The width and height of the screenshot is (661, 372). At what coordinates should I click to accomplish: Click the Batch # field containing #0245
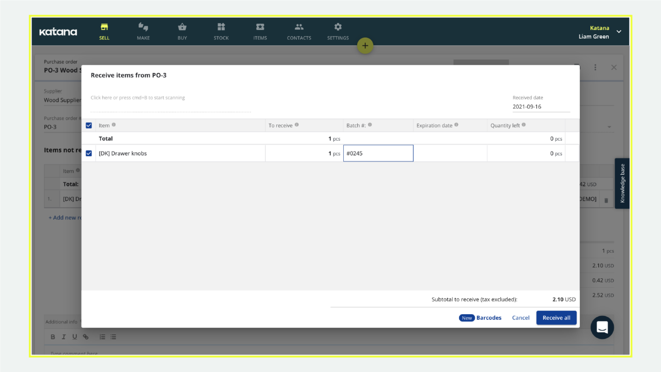click(x=378, y=153)
